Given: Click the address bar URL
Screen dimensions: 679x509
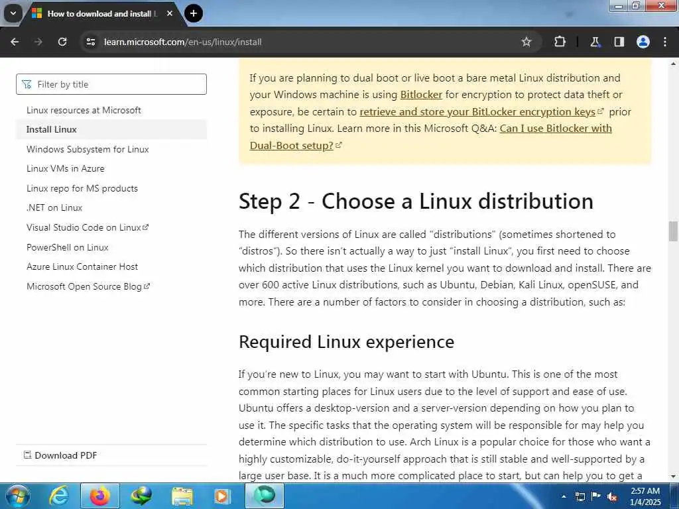Looking at the screenshot, I should pos(182,42).
